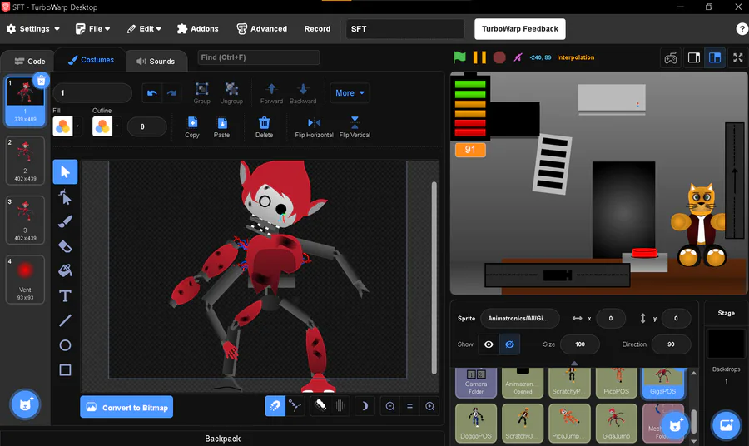749x446 pixels.
Task: Click the choose a sprite button
Action: click(675, 425)
